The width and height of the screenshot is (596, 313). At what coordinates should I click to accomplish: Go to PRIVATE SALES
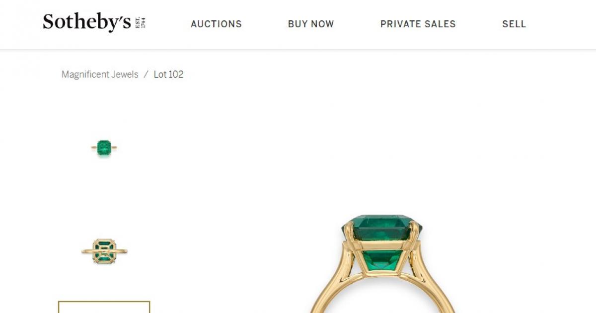tap(418, 24)
